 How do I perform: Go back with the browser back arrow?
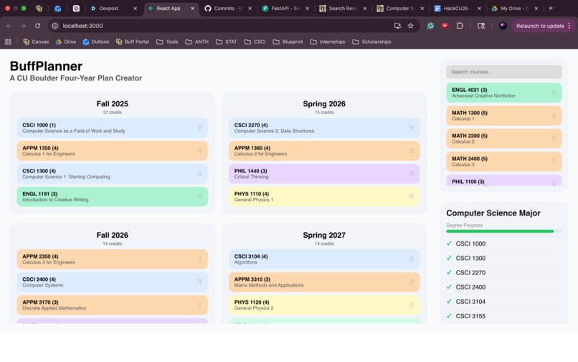click(9, 26)
